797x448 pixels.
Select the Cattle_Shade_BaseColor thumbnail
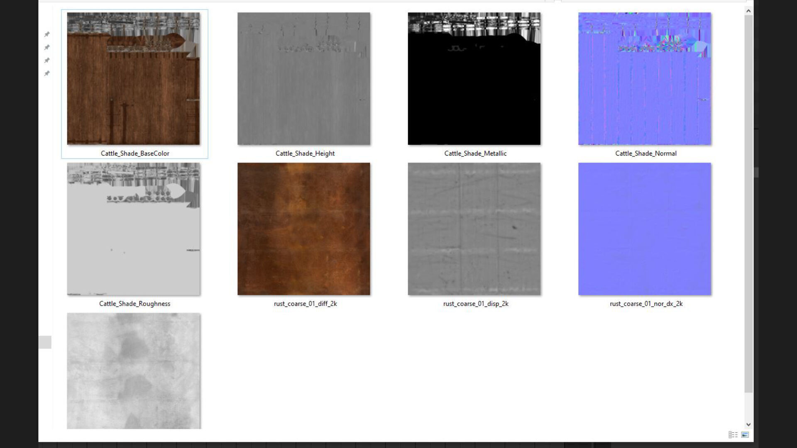tap(133, 78)
